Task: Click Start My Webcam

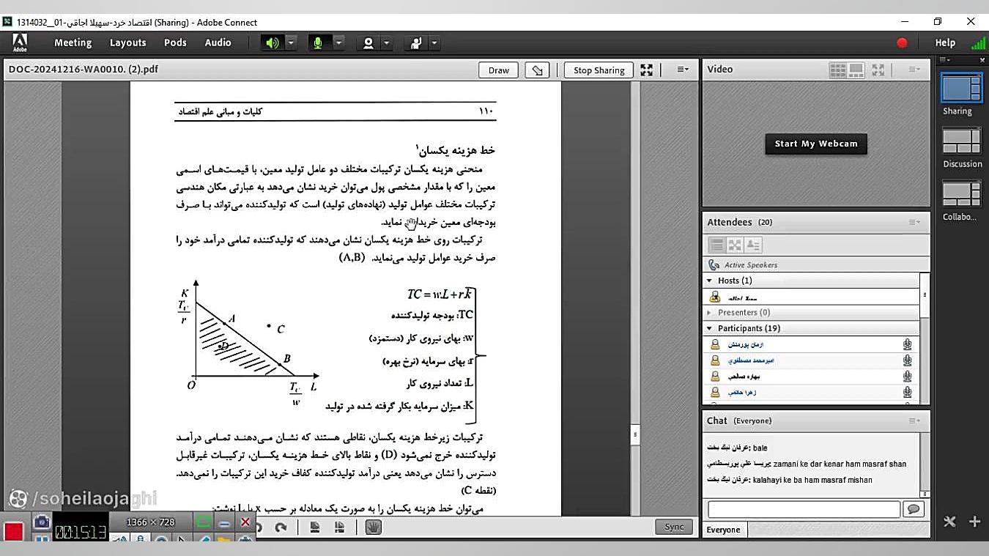Action: point(816,144)
